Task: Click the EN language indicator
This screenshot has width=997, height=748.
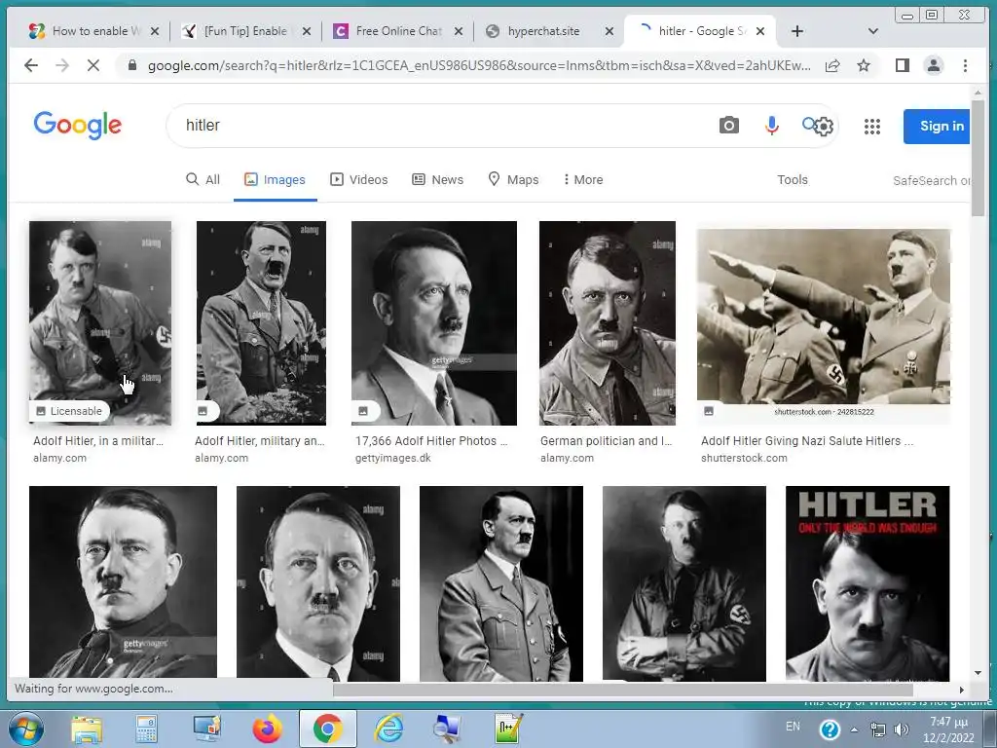Action: (793, 727)
